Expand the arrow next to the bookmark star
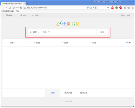This screenshot has height=108, width=135. (x=93, y=7)
